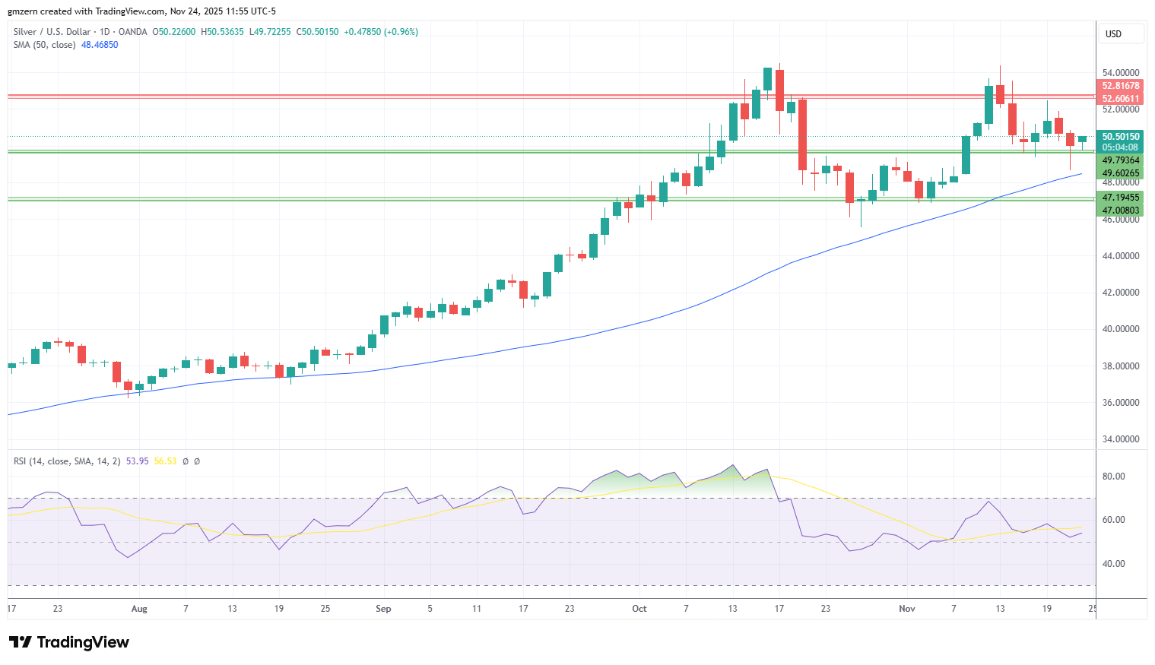Click the countdown timer 05:04:08
This screenshot has width=1155, height=665.
coord(1121,147)
